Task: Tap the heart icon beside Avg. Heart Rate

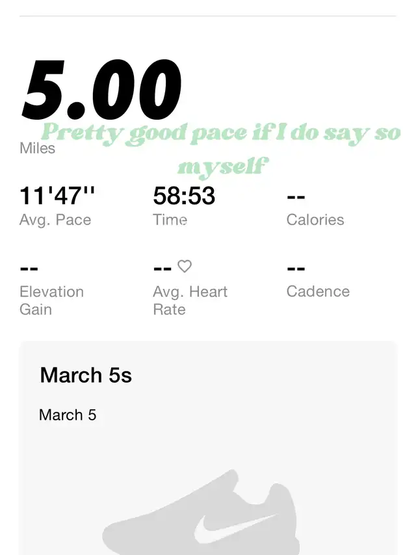Action: (x=185, y=267)
